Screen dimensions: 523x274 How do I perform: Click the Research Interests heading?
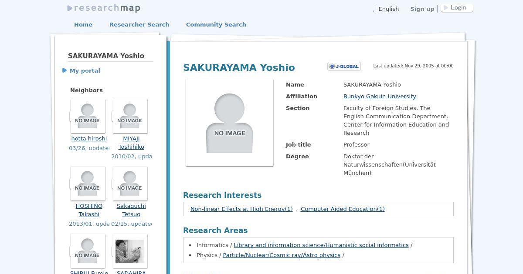click(222, 195)
